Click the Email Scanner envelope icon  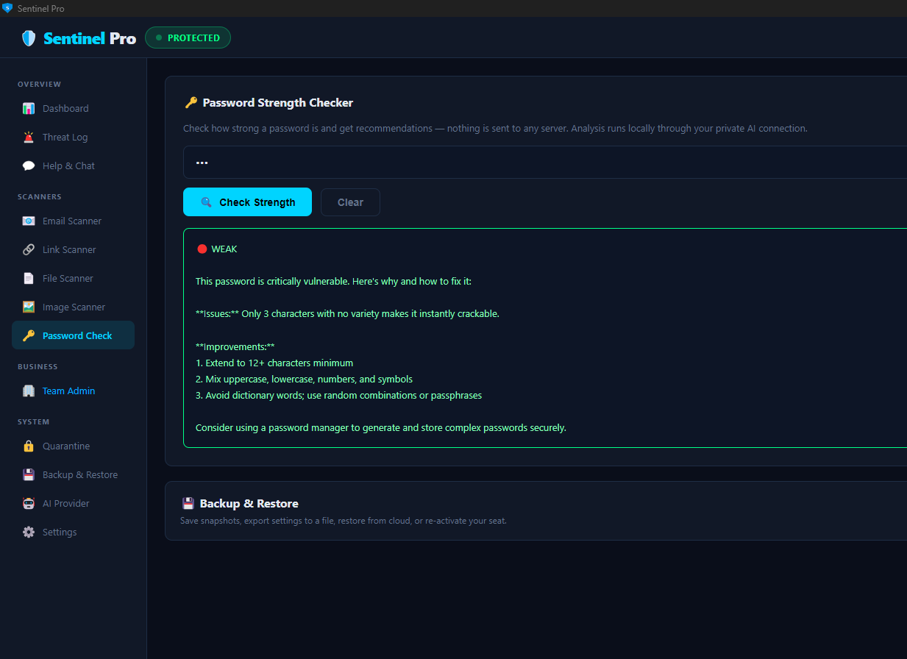29,221
